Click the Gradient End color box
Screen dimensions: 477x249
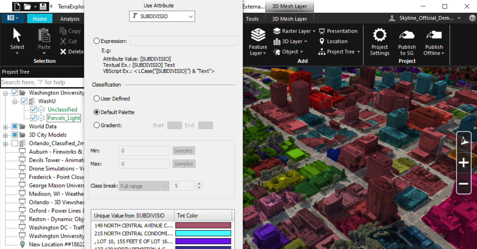pos(205,125)
